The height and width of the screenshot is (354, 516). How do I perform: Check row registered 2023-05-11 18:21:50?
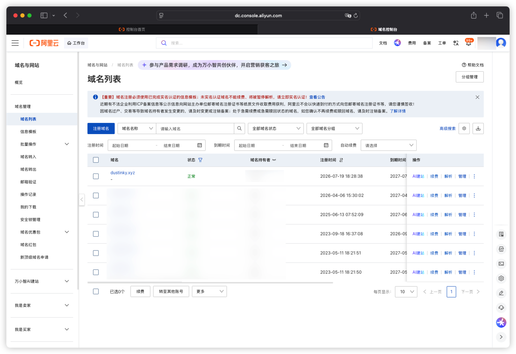(96, 272)
